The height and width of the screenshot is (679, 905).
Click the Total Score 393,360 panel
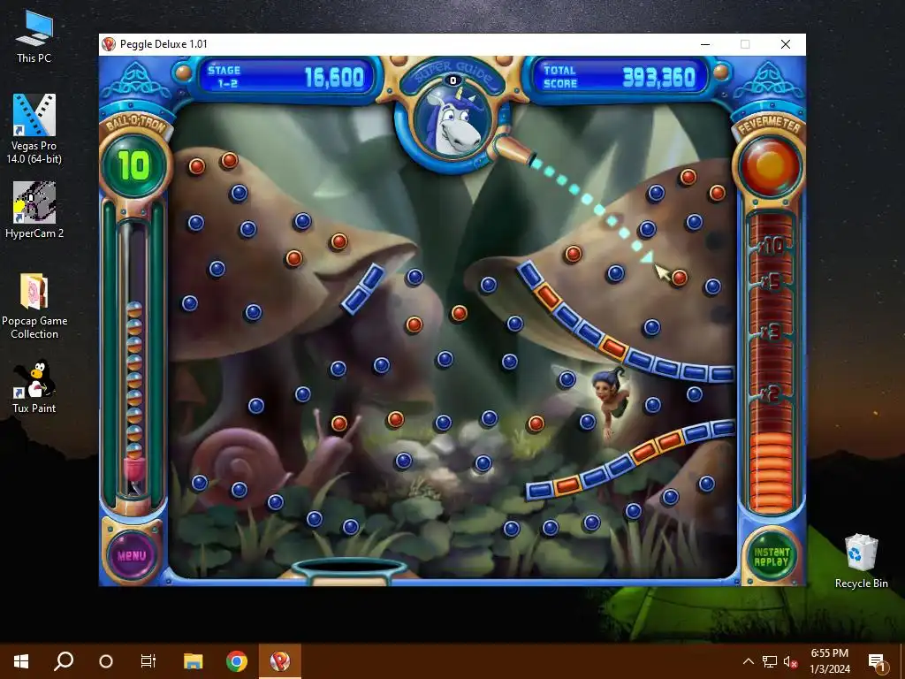click(620, 78)
